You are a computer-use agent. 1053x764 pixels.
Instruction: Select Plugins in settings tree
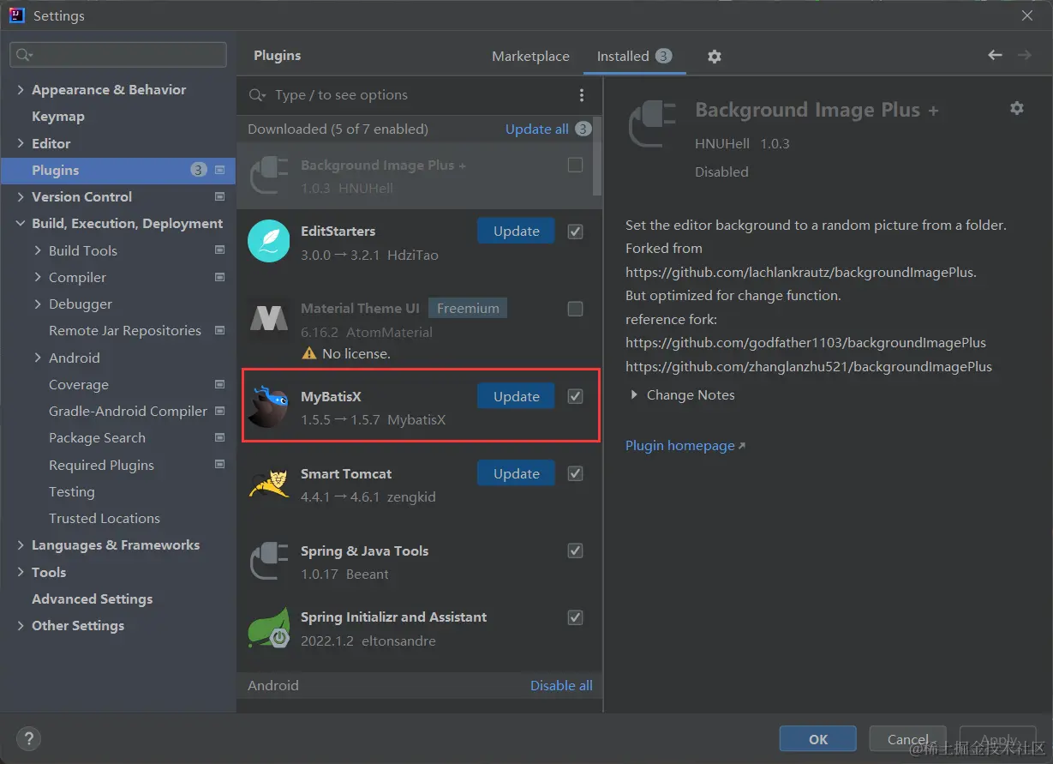117,170
